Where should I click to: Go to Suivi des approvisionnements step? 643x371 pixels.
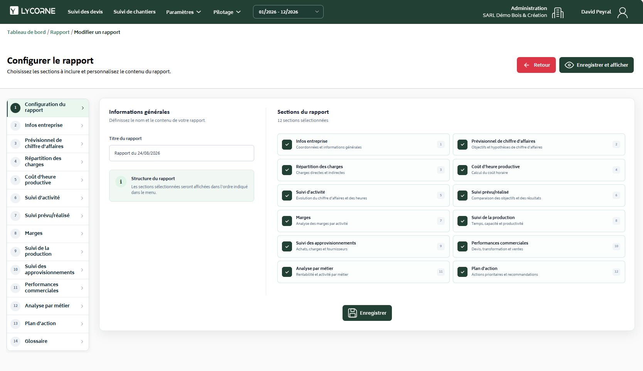pyautogui.click(x=48, y=270)
